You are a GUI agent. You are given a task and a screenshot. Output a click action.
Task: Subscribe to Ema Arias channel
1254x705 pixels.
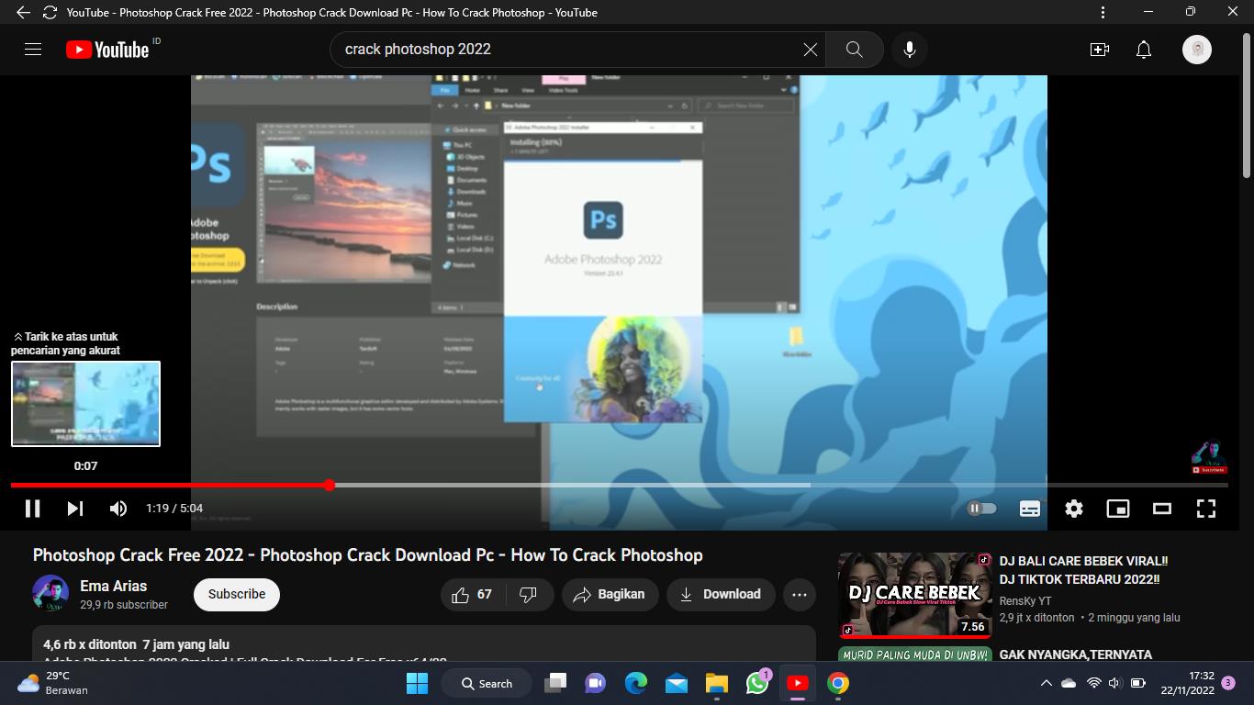click(237, 595)
